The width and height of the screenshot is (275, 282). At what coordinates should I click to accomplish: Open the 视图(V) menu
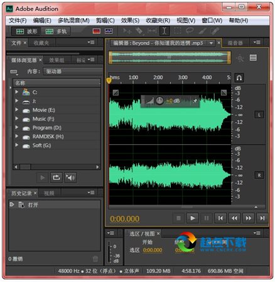186,21
